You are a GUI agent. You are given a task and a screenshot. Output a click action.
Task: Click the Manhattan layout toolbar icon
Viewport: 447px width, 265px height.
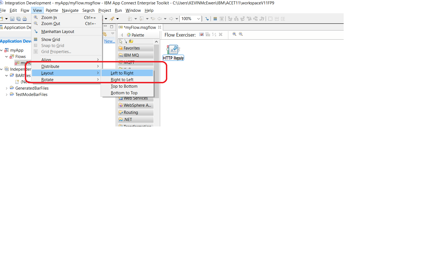(x=207, y=19)
